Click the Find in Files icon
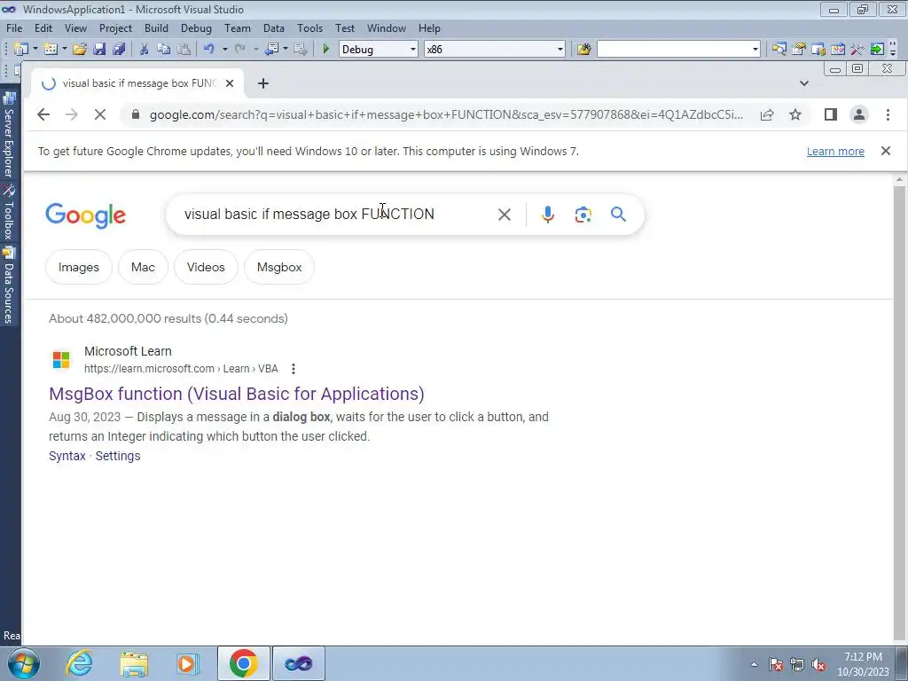 583,50
